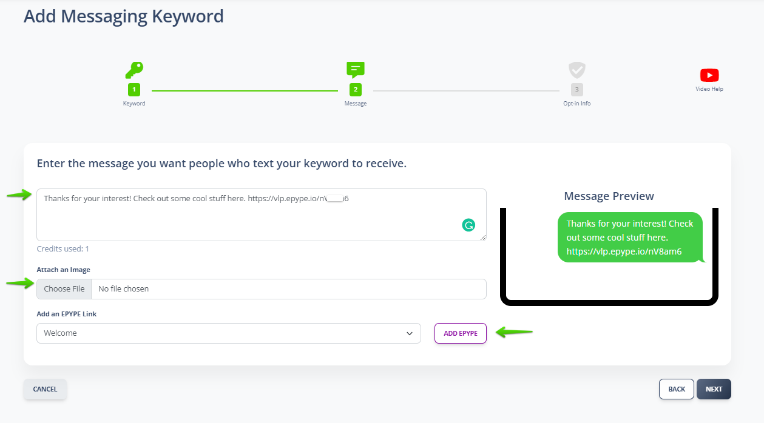Click the Choose File button
The image size is (764, 423).
[64, 289]
